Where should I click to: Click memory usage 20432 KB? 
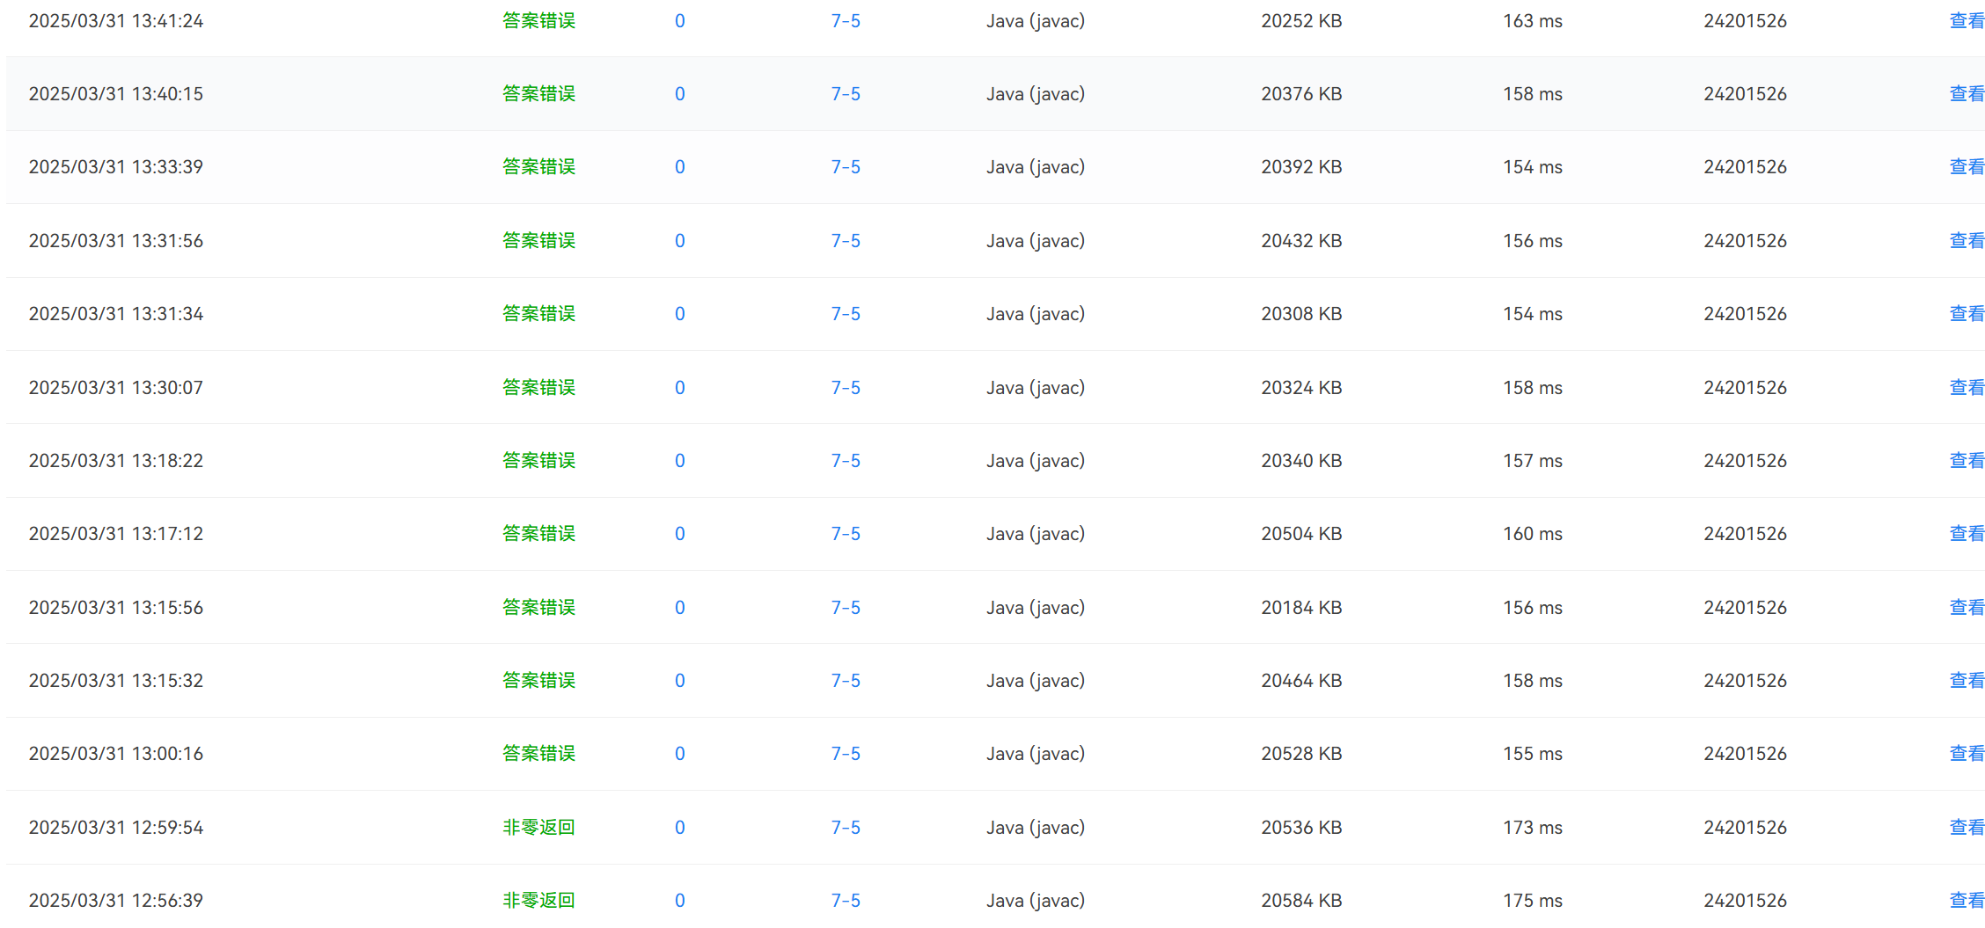1301,241
